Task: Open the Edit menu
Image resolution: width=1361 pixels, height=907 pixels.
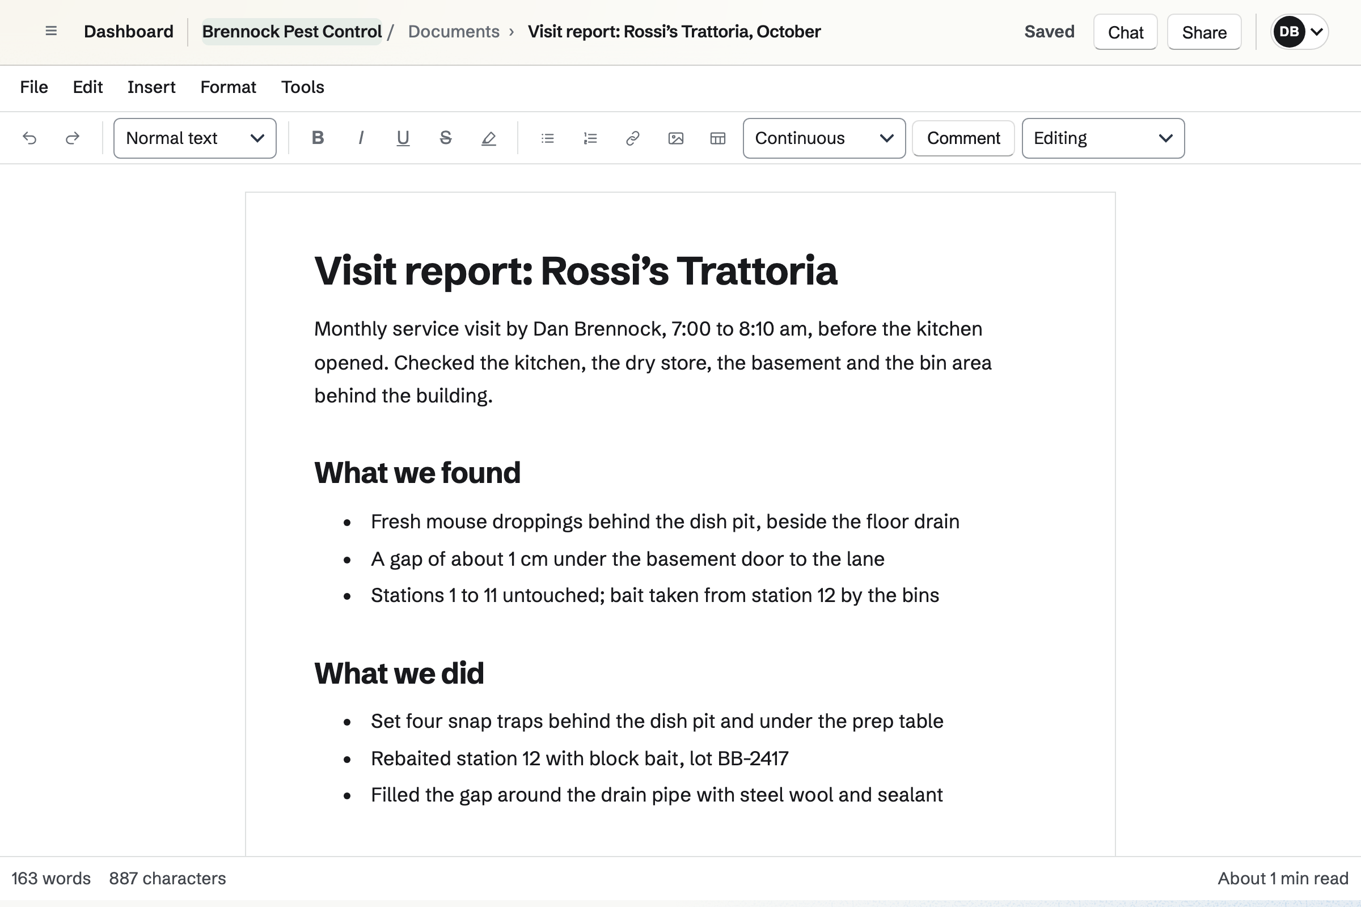Action: click(88, 87)
